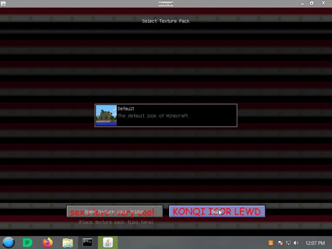Open Firefox from the taskbar
The width and height of the screenshot is (332, 249).
pos(48,243)
